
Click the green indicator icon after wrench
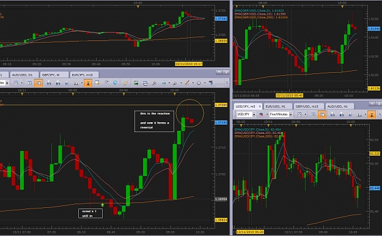pos(163,83)
